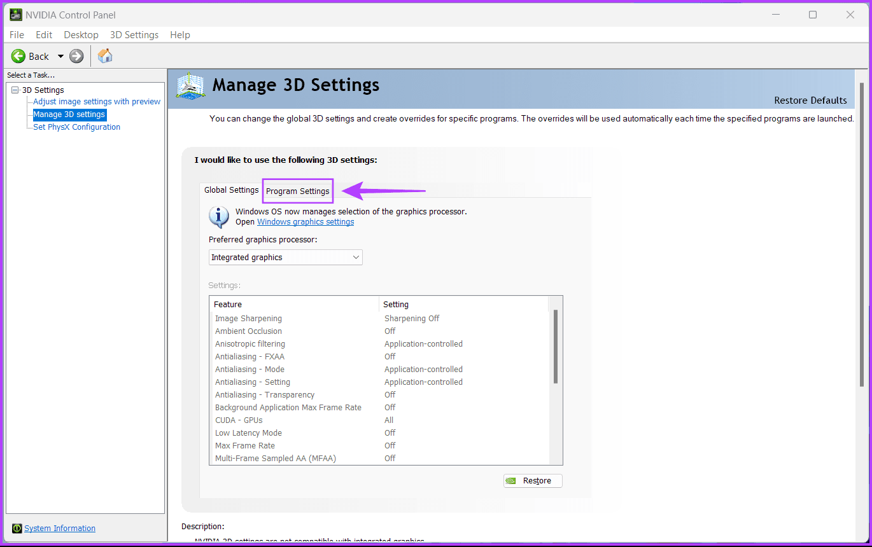872x547 pixels.
Task: Select Background Application Max Frame Rate row
Action: pos(379,408)
